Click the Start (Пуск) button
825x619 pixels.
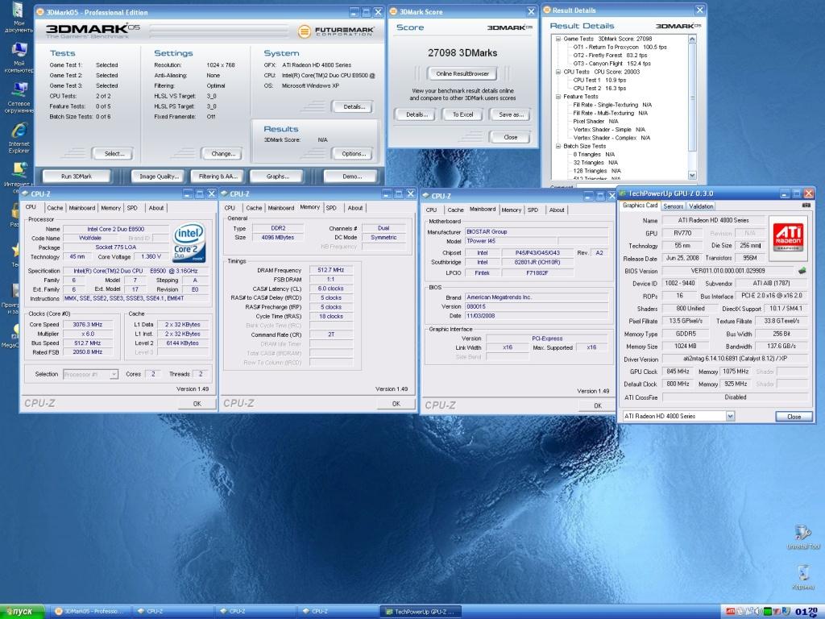22,611
